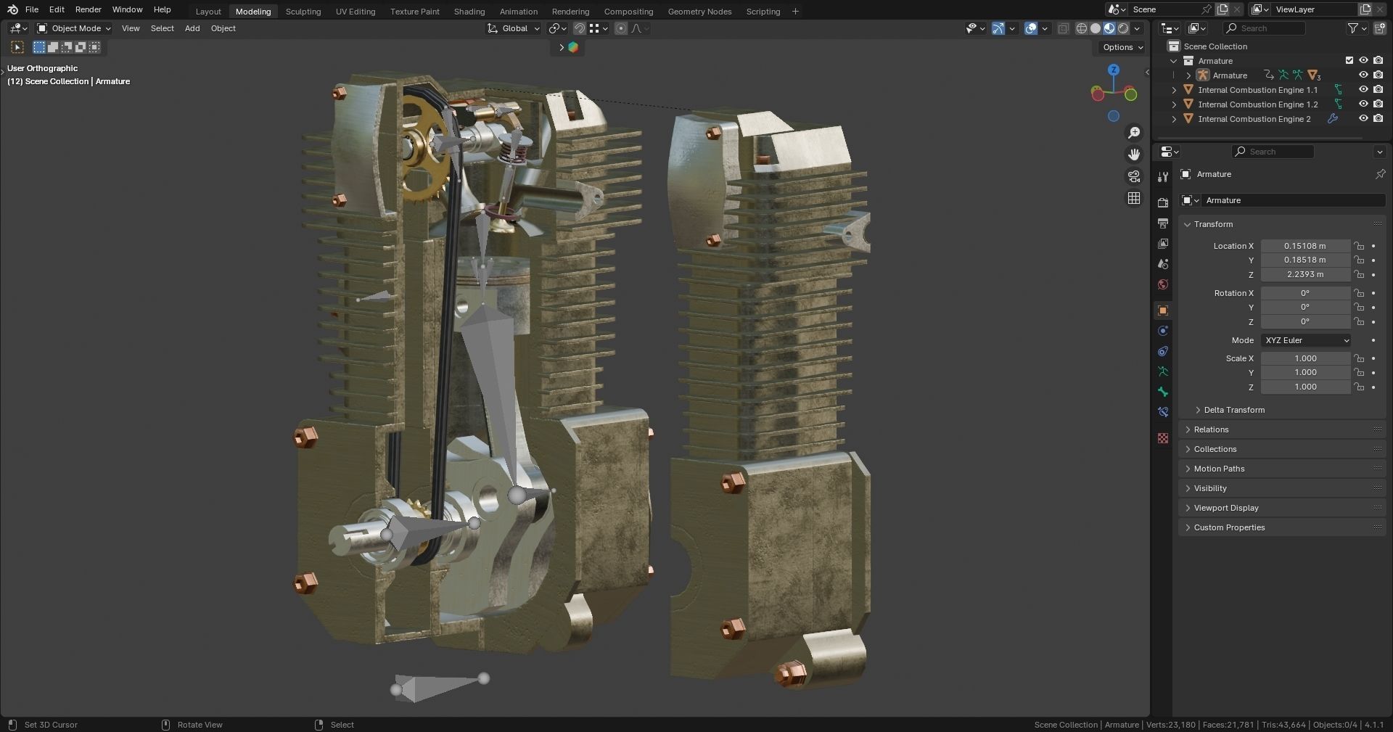Switch to UV Editing workspace tab

(356, 12)
